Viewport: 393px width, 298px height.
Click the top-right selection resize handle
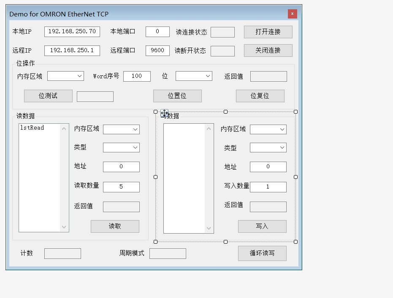click(x=296, y=112)
